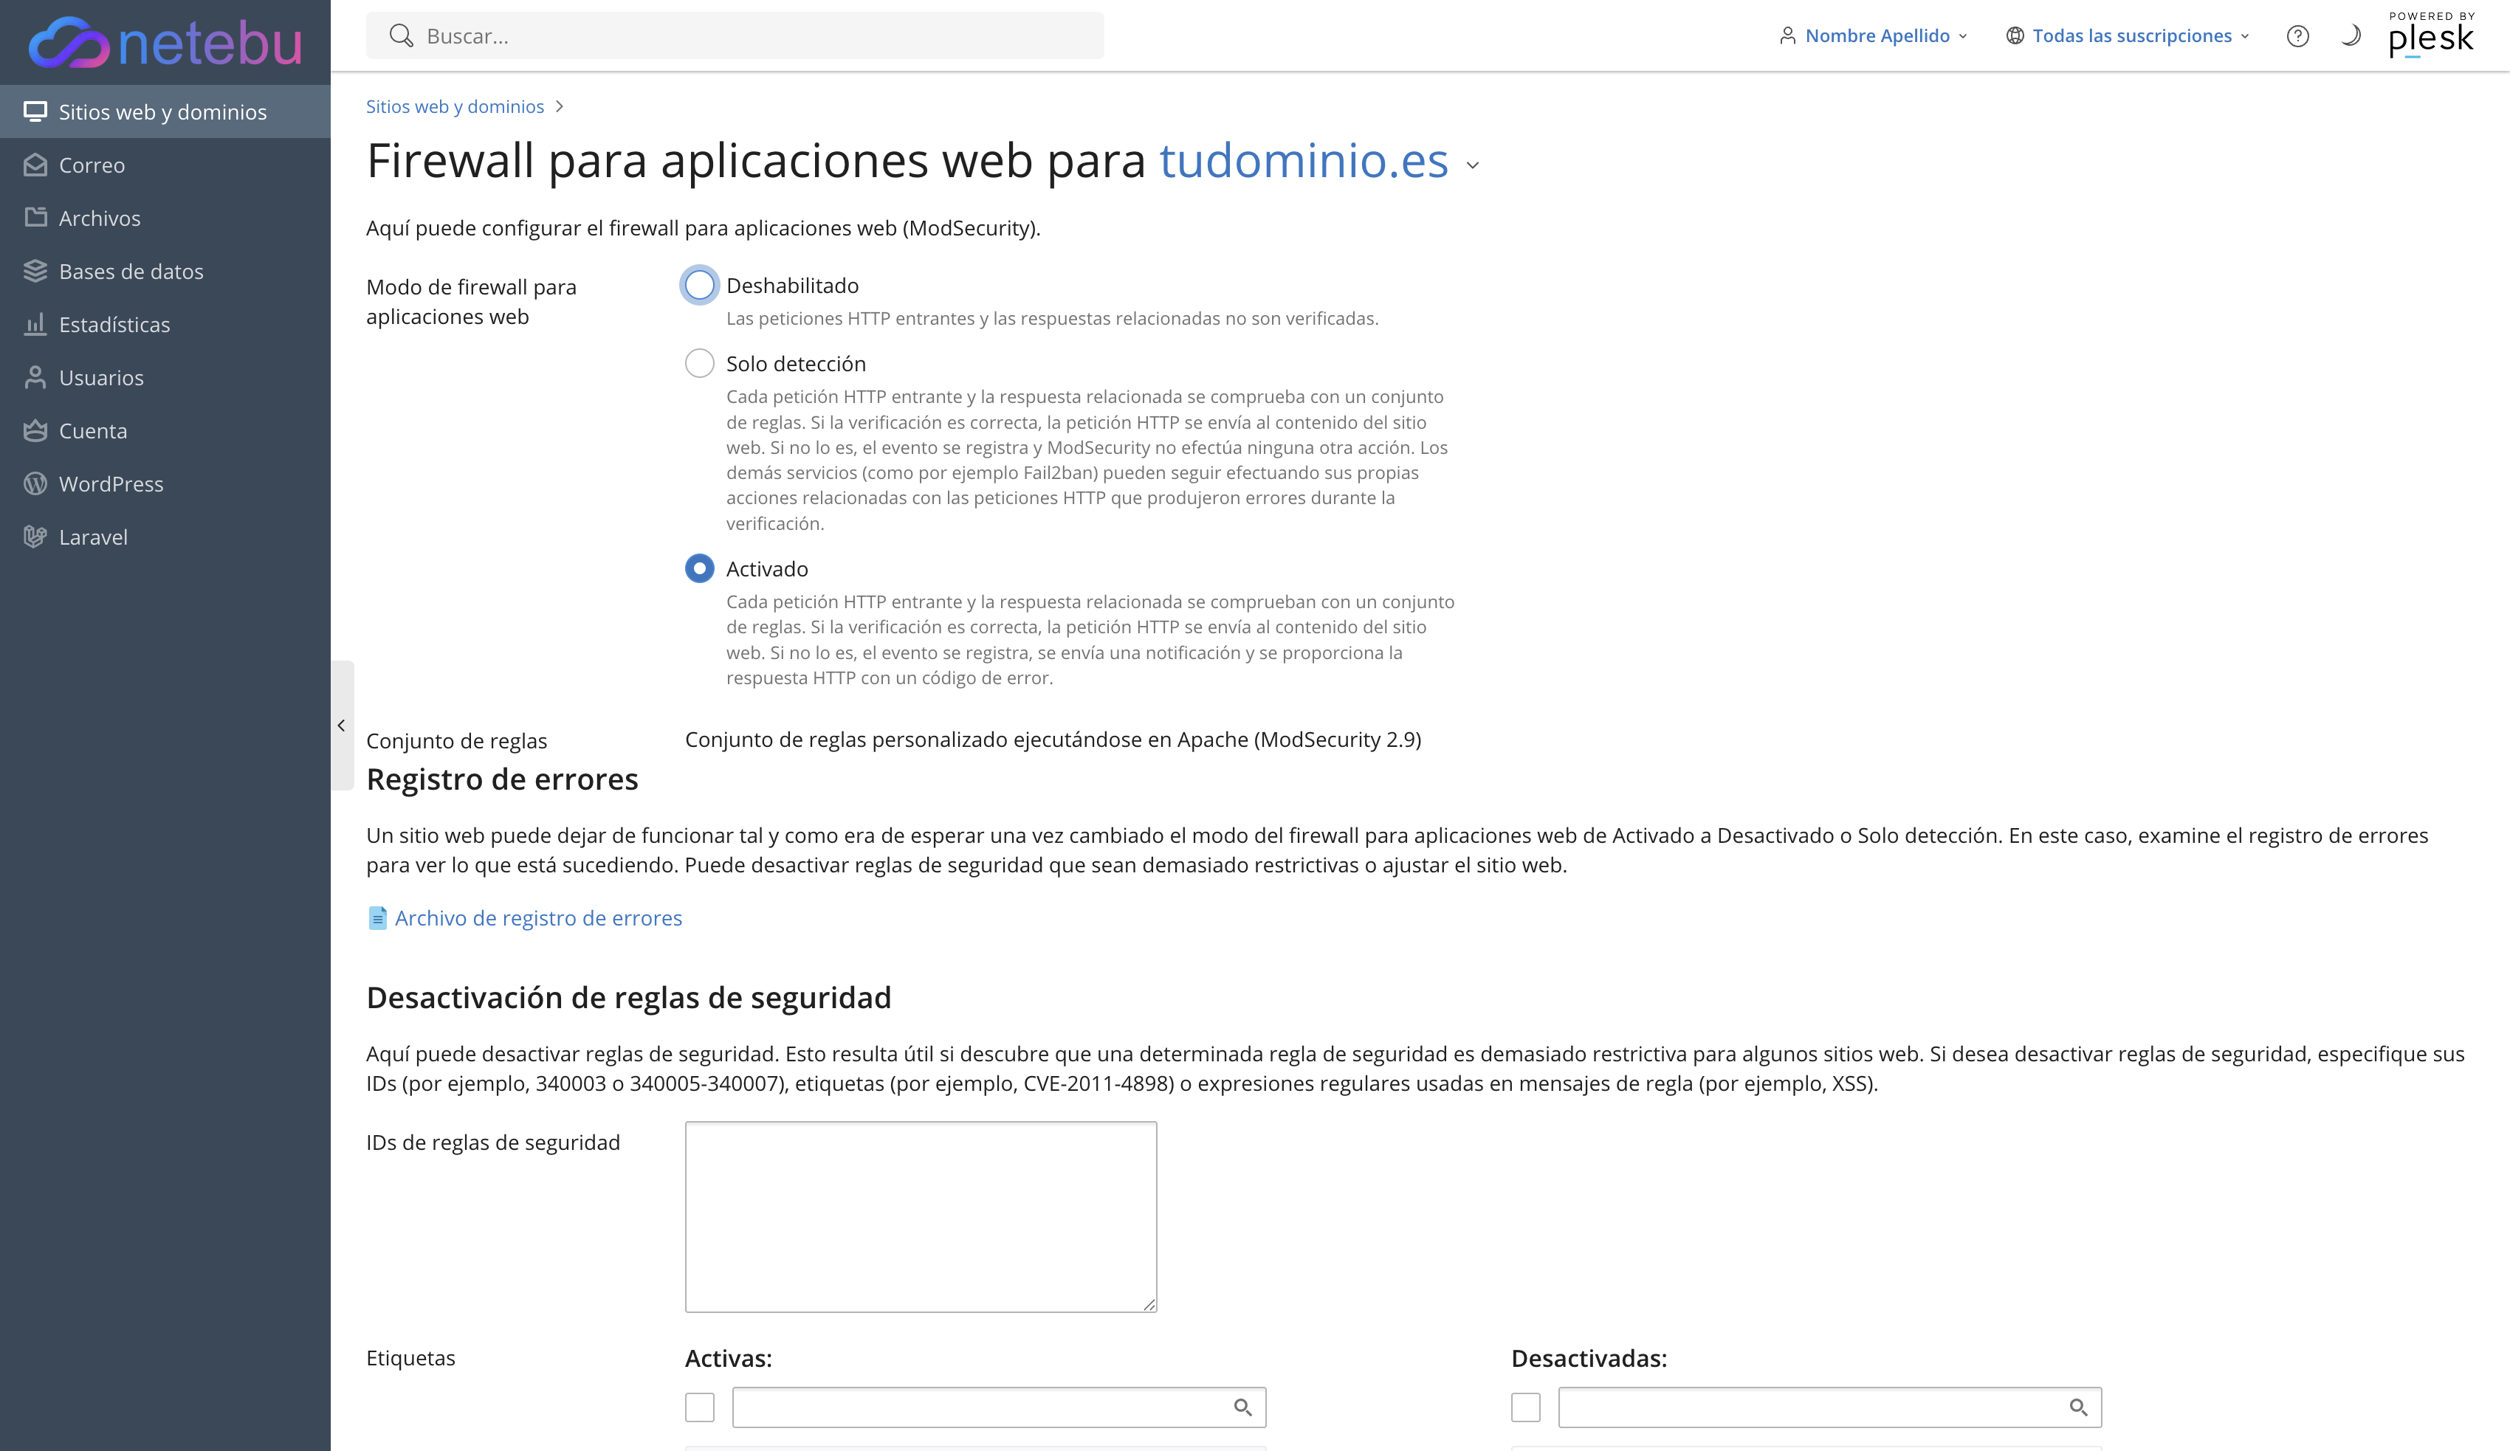Screen dimensions: 2510x1451
Task: Open WordPress menu item
Action: 165,484
